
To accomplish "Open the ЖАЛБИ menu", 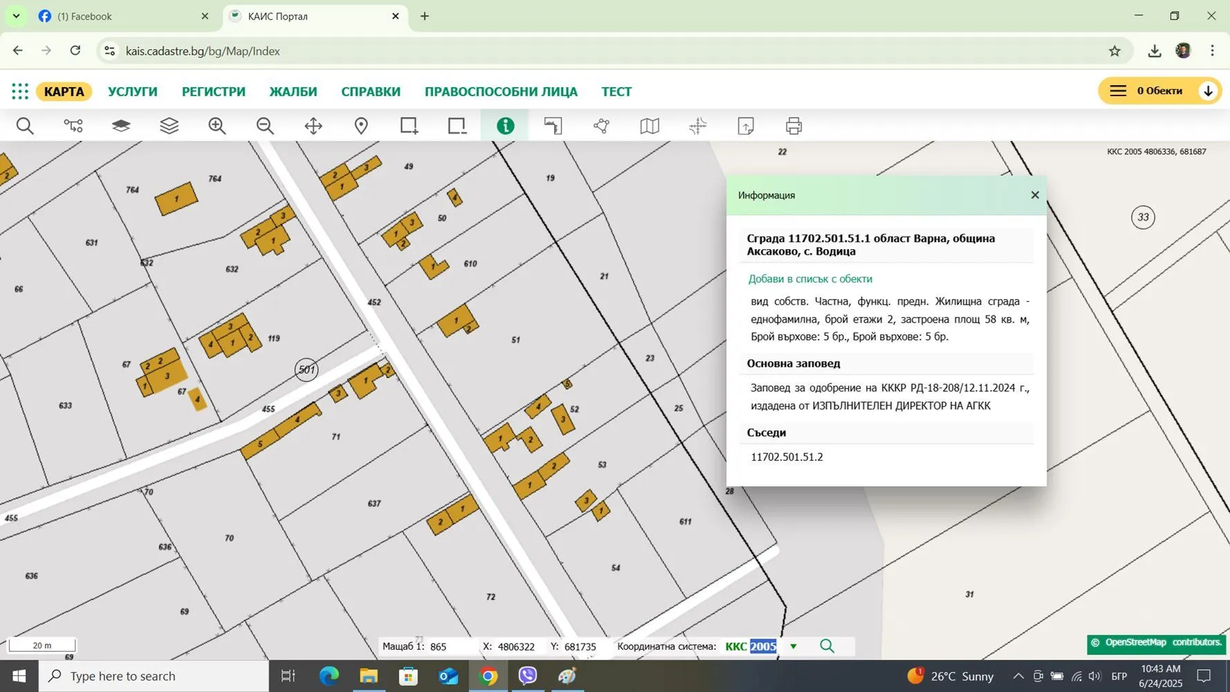I will tap(293, 91).
